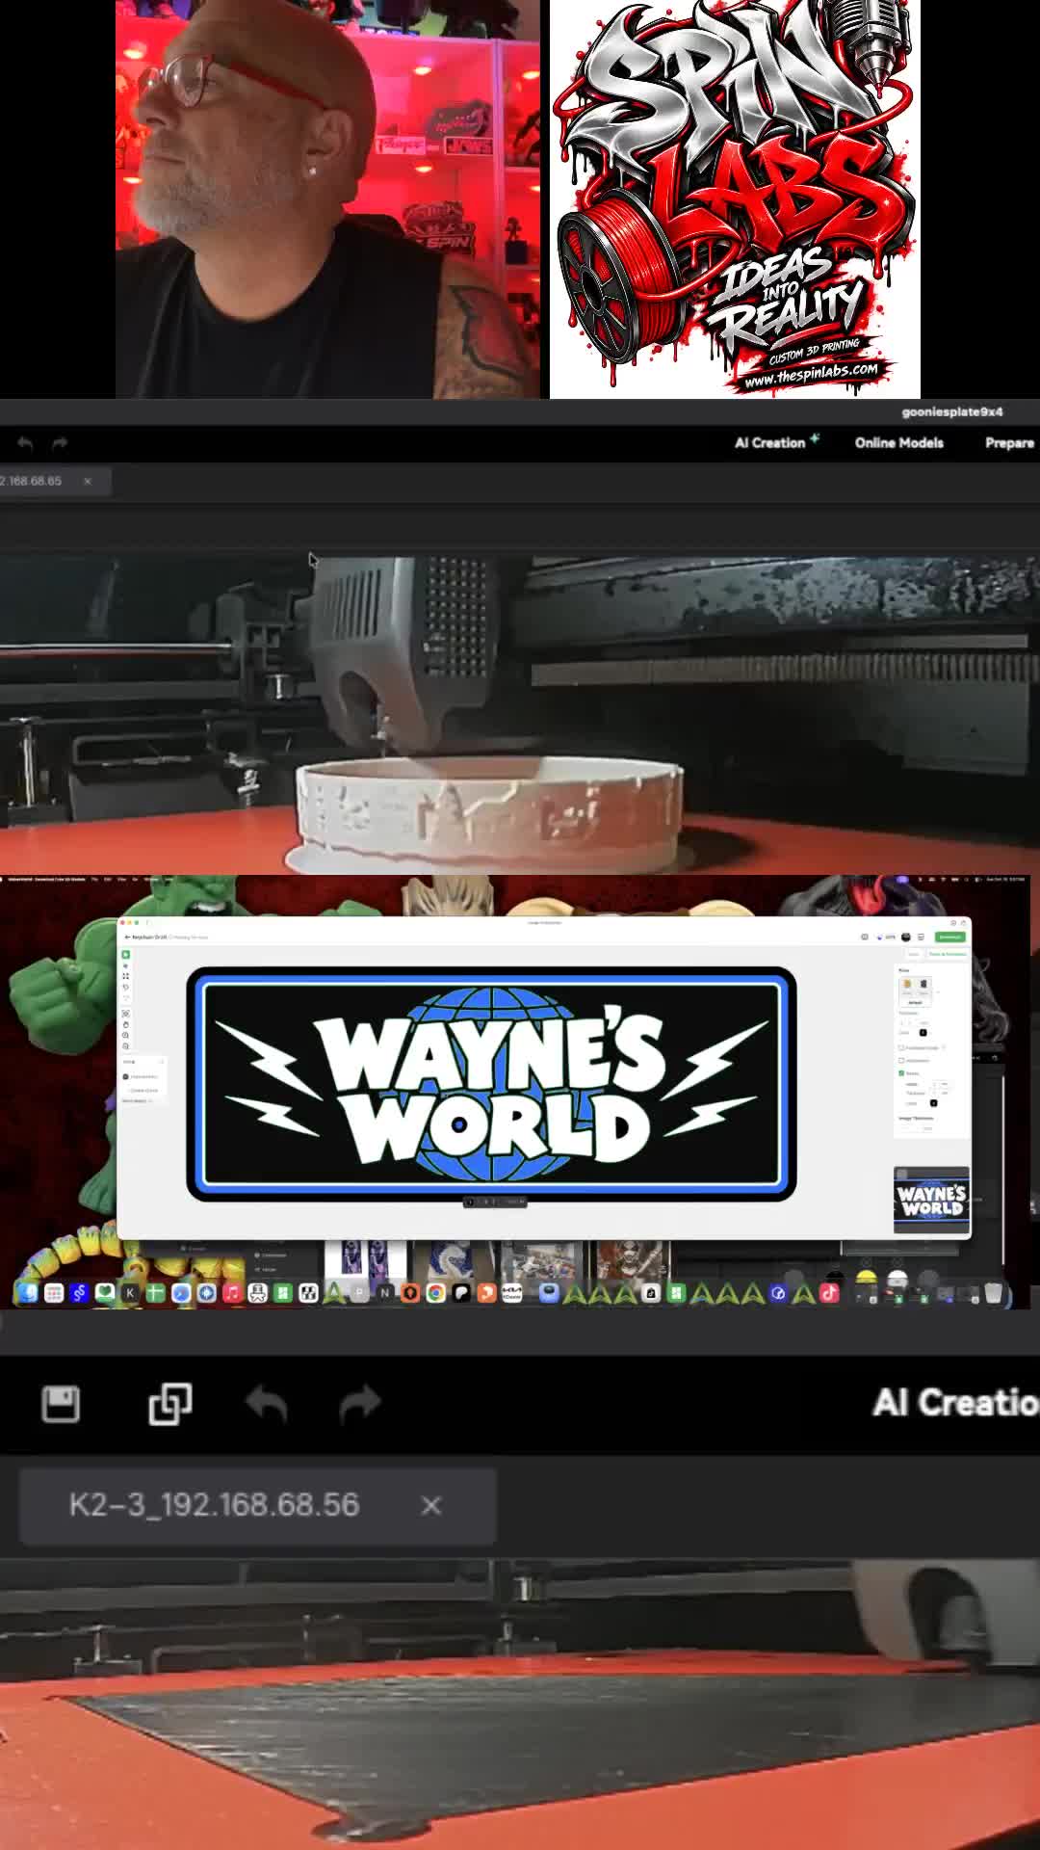
Task: Click the small redo arrow above the 2.168.68.65 tab
Action: point(60,443)
